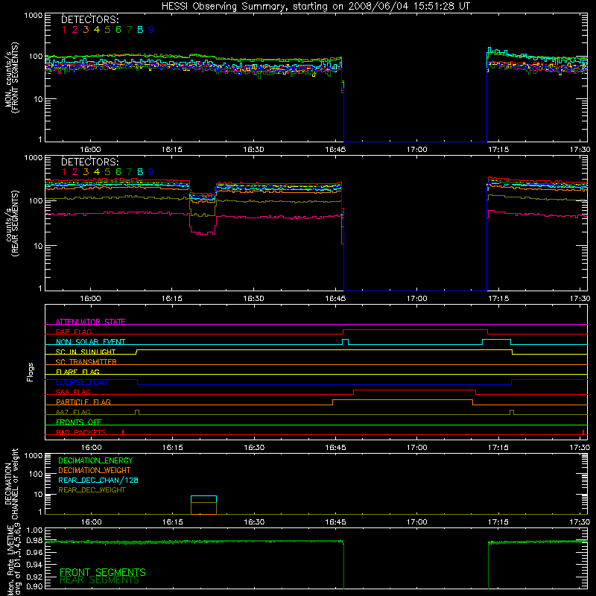Select magenta detector 2 in front segments legend
This screenshot has width=596, height=596.
click(x=75, y=30)
